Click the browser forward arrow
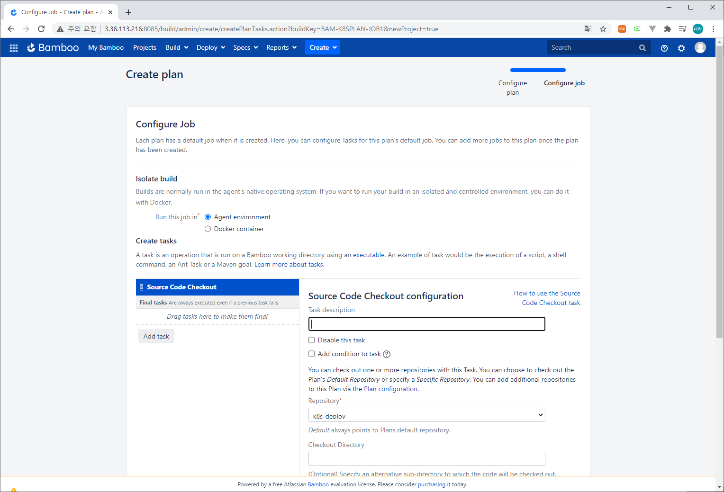Image resolution: width=724 pixels, height=492 pixels. tap(26, 29)
